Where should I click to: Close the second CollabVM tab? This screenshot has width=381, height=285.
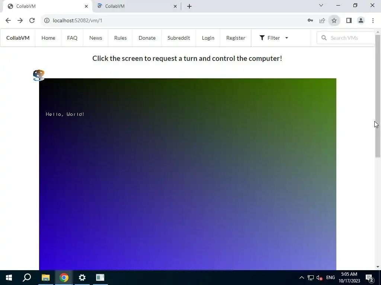click(x=175, y=6)
